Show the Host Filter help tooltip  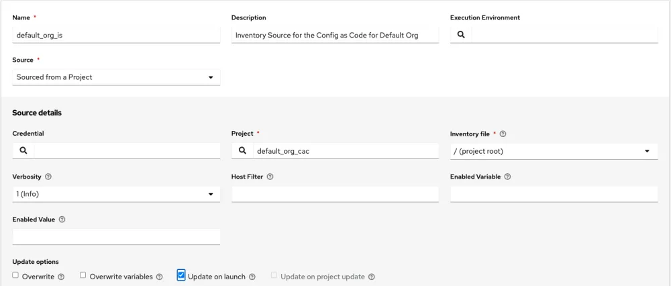[x=269, y=177]
